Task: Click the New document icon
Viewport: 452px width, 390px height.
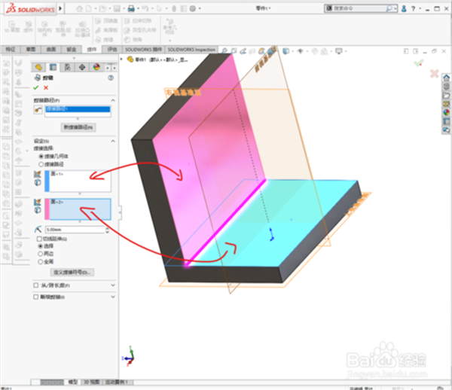Action: 89,8
